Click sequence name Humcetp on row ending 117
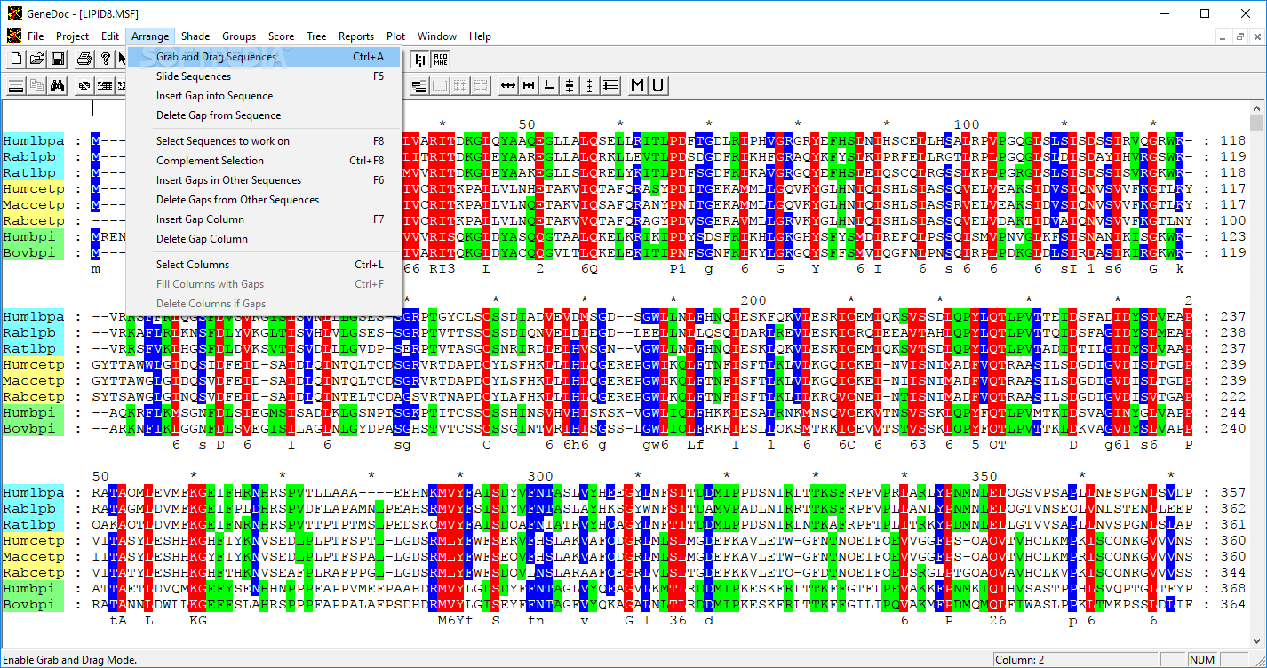1267x668 pixels. 34,189
